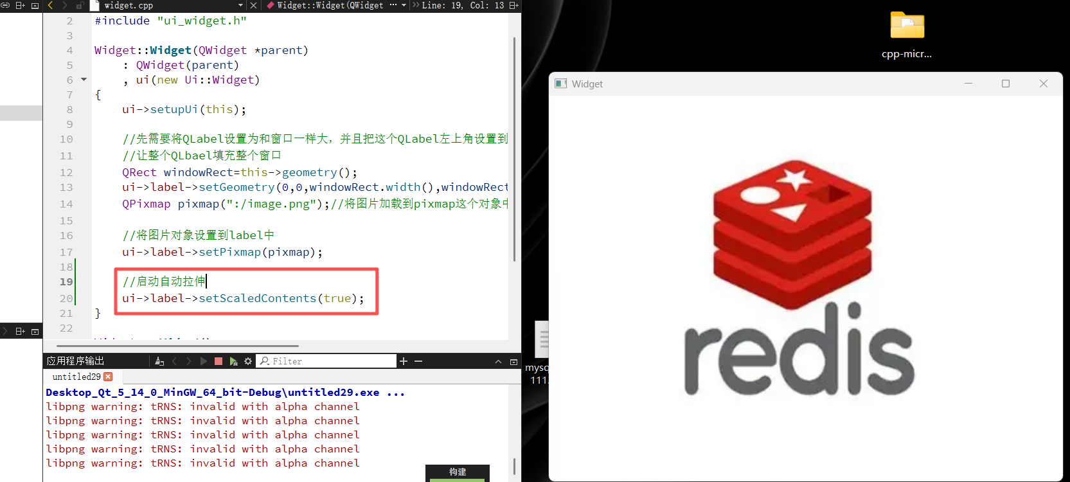Viewport: 1070px width, 482px height.
Task: Click the split-view icon next to the link icon
Action: pos(20,5)
